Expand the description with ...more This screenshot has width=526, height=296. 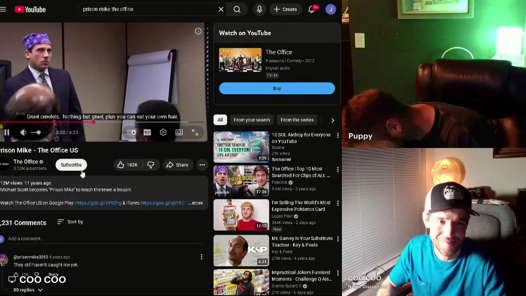[x=195, y=203]
